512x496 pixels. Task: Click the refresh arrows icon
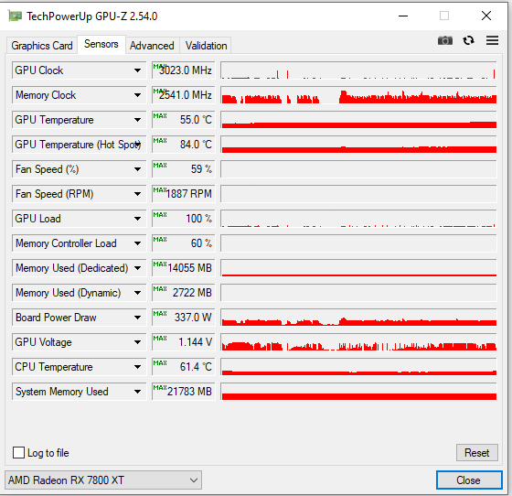pyautogui.click(x=468, y=40)
